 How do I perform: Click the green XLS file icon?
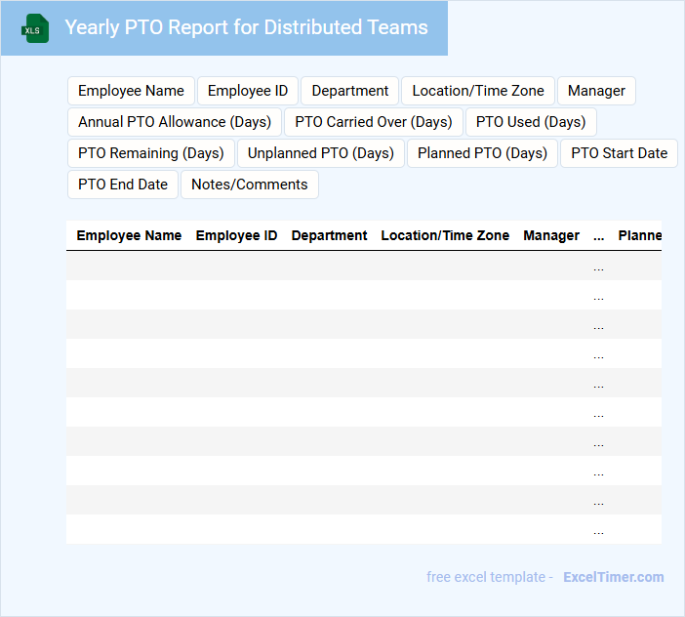35,28
